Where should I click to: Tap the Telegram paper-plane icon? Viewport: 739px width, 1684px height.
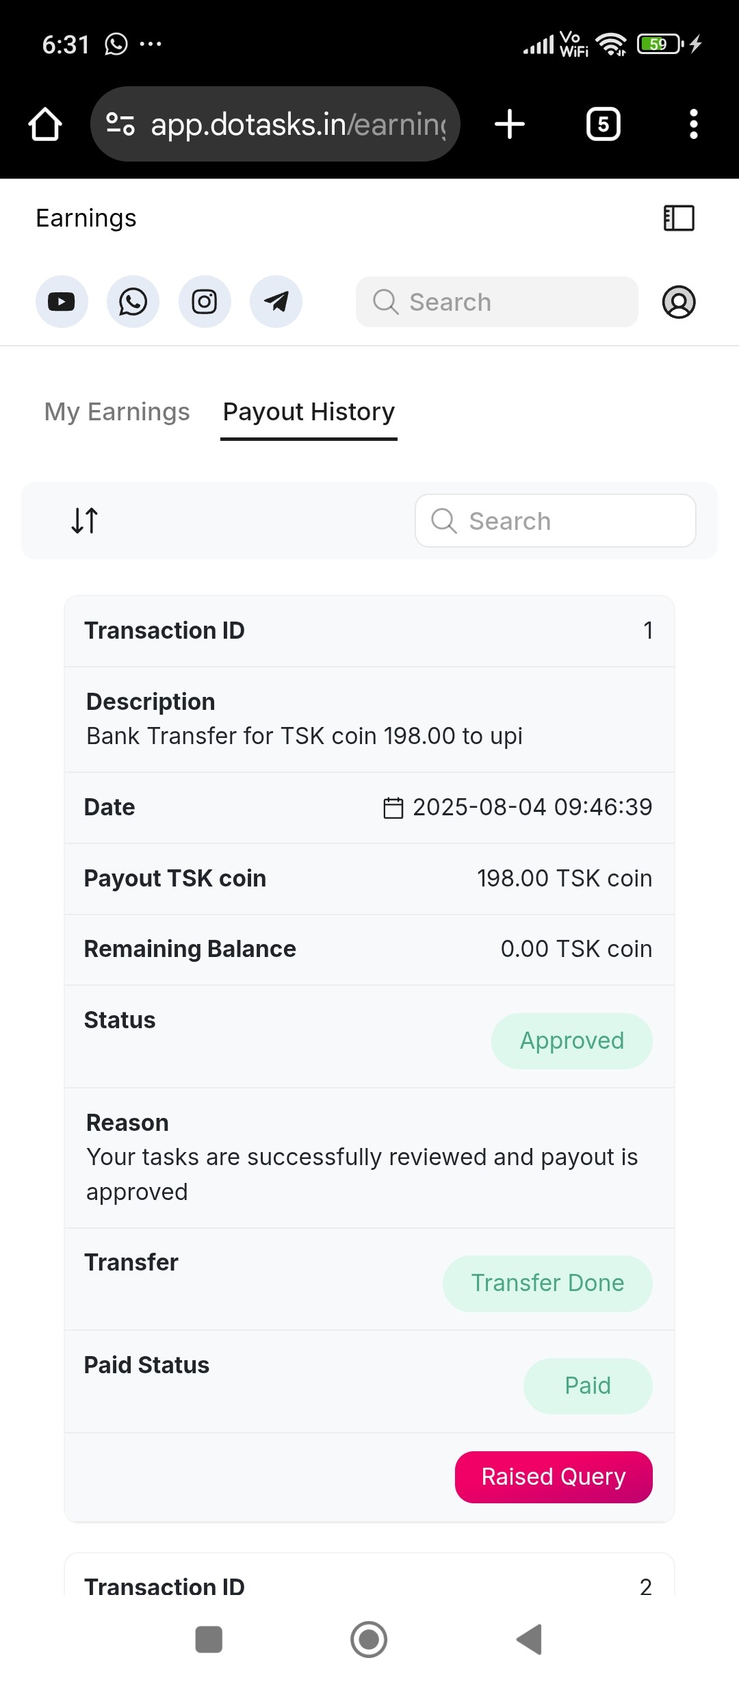point(276,302)
